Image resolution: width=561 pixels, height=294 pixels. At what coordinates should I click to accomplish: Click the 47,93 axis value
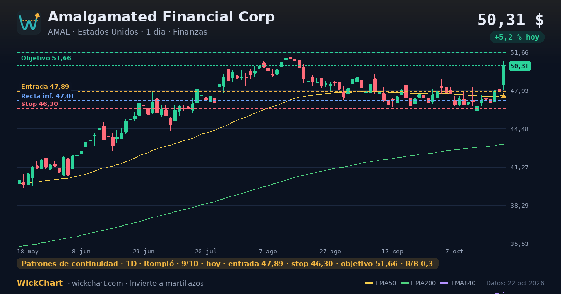[x=519, y=91]
